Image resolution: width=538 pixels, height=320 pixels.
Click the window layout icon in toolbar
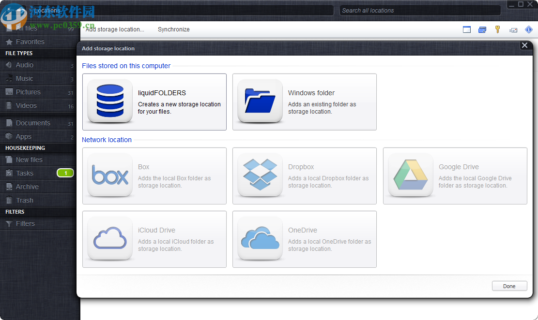tap(467, 29)
